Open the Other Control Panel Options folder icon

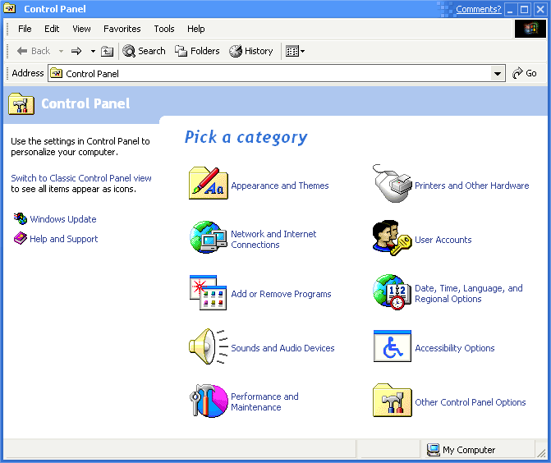point(393,400)
